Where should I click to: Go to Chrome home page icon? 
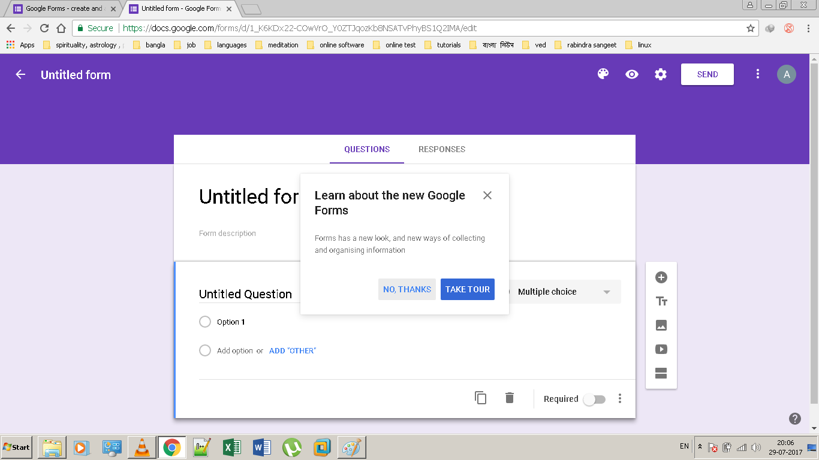pyautogui.click(x=61, y=28)
